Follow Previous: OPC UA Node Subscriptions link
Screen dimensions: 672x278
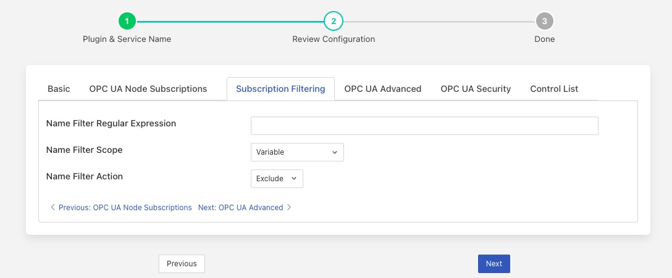coord(121,208)
